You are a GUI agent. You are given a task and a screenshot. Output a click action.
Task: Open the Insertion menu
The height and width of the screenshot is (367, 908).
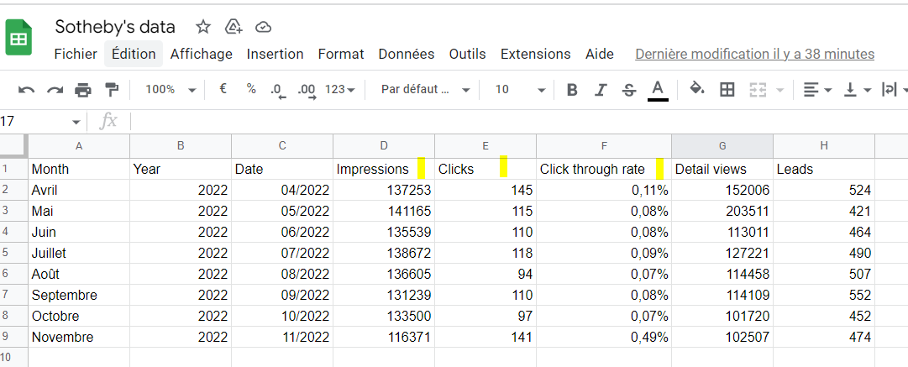click(x=275, y=54)
